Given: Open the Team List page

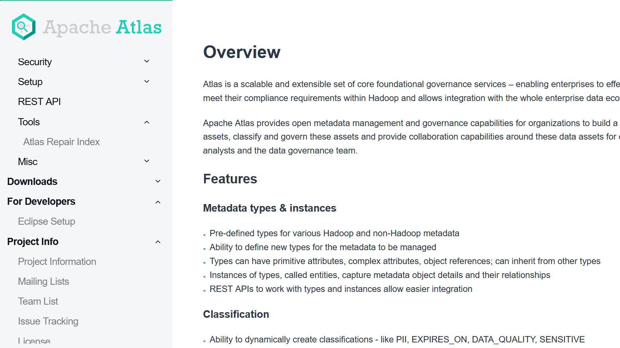Looking at the screenshot, I should pyautogui.click(x=38, y=301).
